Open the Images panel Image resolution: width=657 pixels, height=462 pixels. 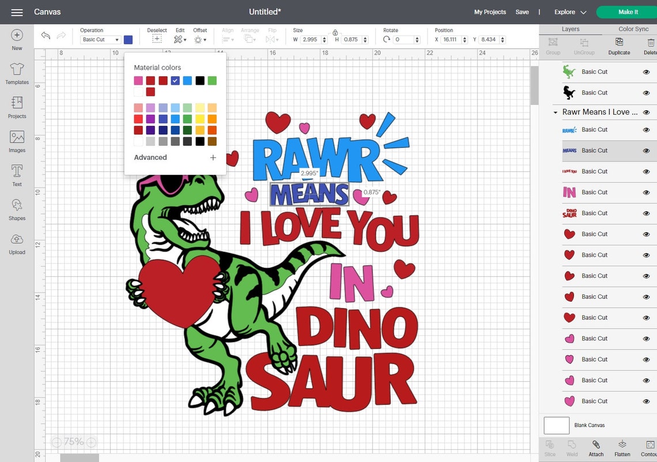[x=17, y=141]
